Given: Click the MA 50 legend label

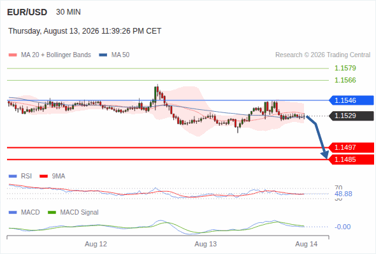Looking at the screenshot, I should click(x=120, y=55).
